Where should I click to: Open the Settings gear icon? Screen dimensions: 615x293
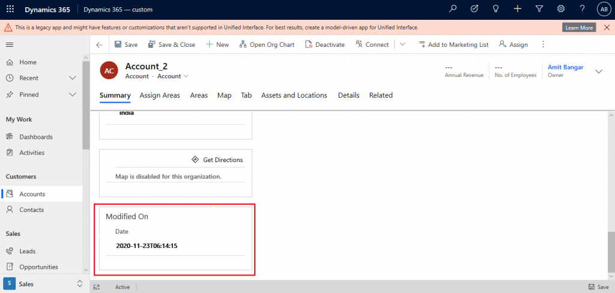tap(560, 9)
